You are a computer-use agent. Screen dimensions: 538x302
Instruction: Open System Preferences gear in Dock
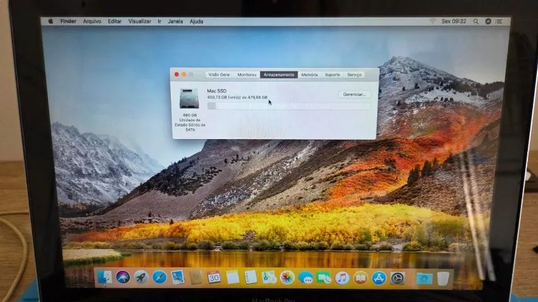pos(397,278)
